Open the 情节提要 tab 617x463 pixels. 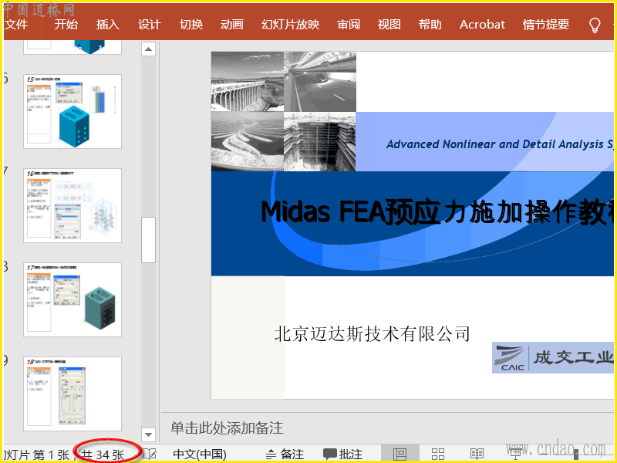pyautogui.click(x=546, y=25)
